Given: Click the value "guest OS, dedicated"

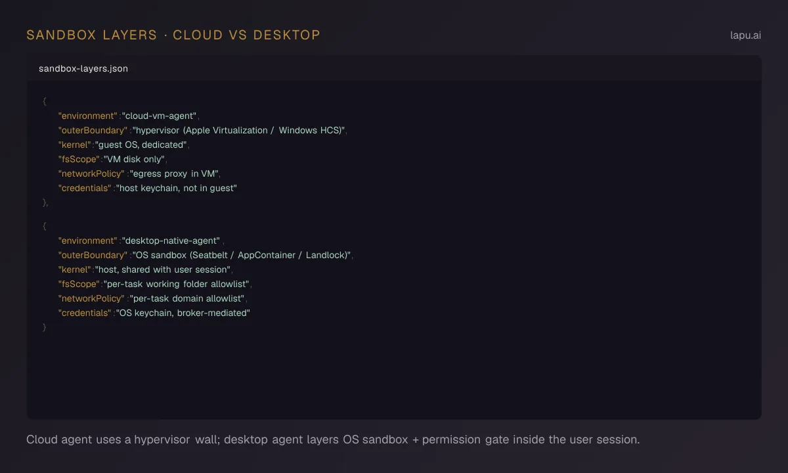Looking at the screenshot, I should tap(142, 145).
